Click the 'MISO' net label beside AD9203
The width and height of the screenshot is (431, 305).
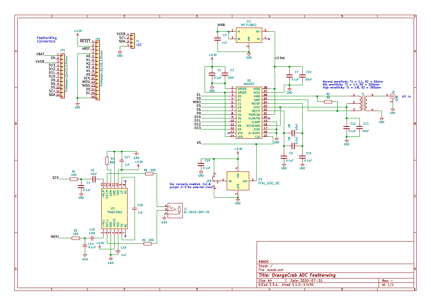point(197,102)
